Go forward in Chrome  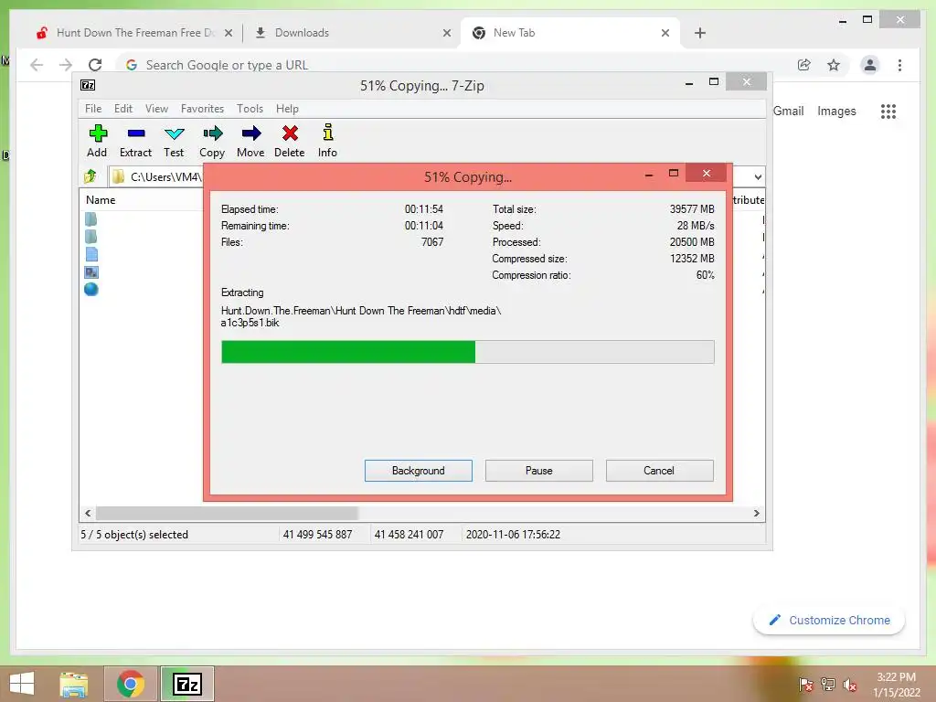66,65
